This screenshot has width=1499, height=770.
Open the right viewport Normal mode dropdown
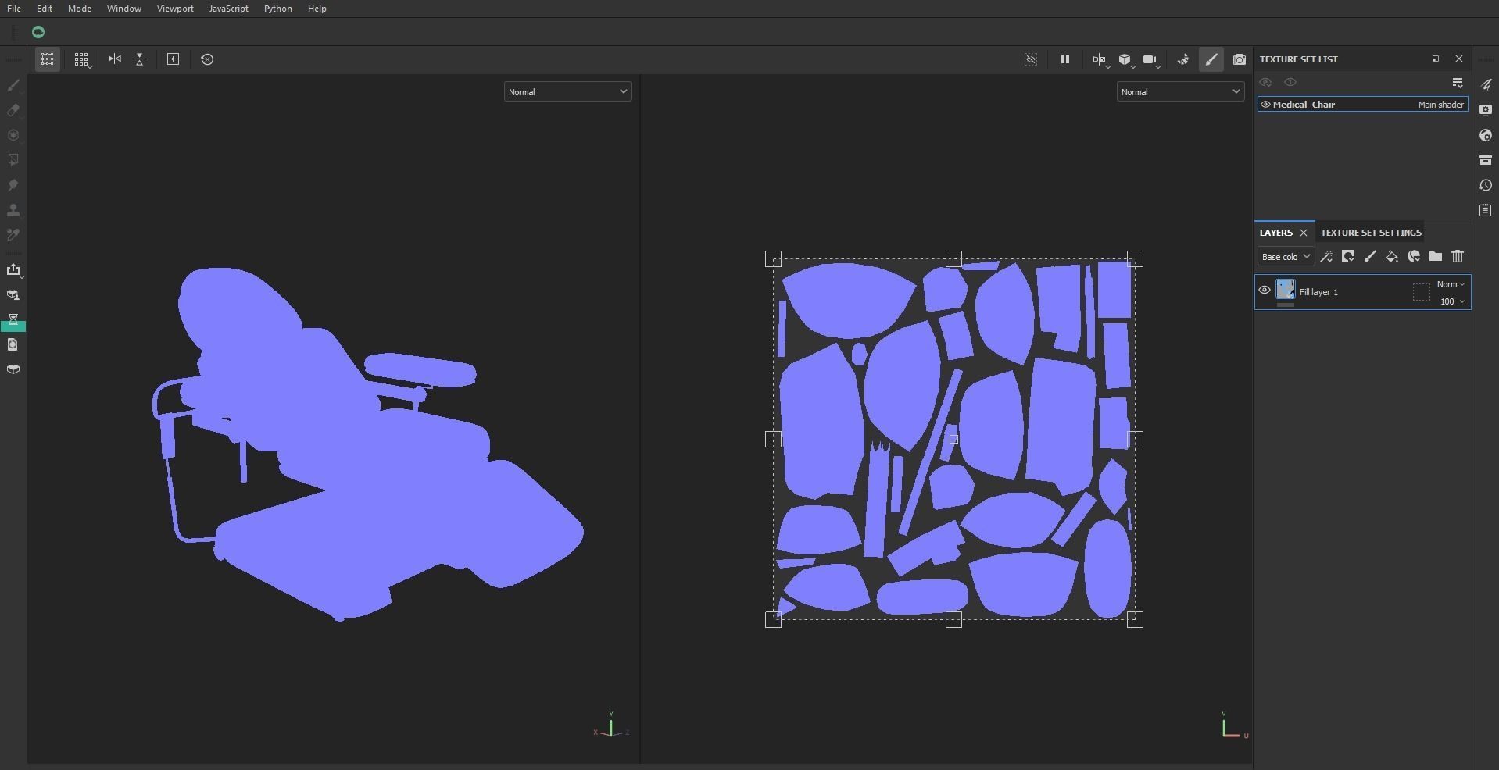click(x=1180, y=92)
